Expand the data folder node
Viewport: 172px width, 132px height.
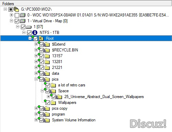pos(36,73)
